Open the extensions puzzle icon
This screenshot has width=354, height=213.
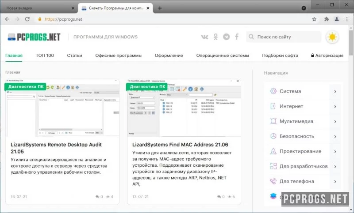click(327, 19)
